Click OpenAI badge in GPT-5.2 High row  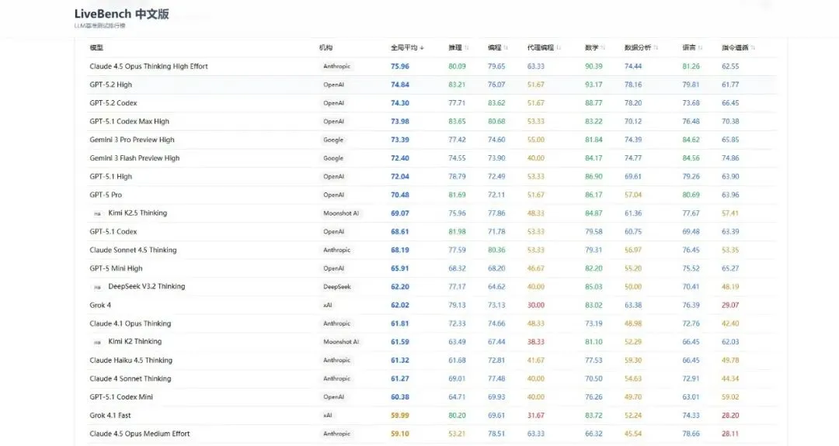click(333, 85)
